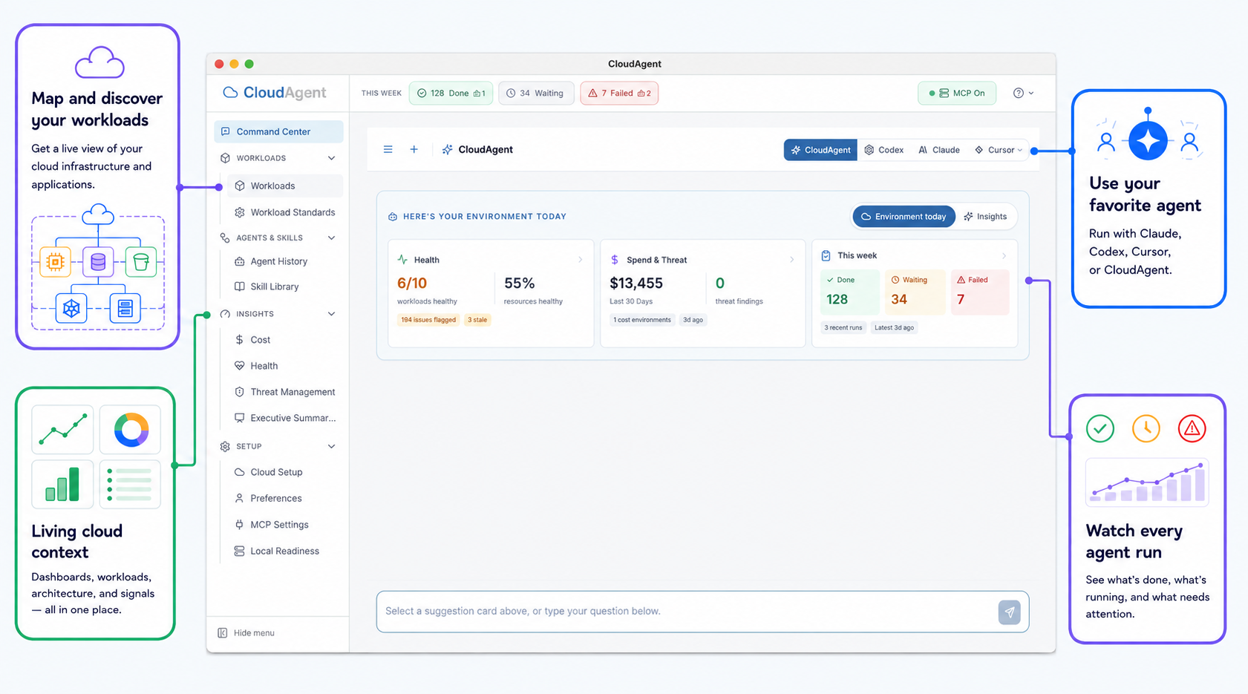The image size is (1248, 694).
Task: Collapse the Agents & Skills section
Action: click(x=331, y=238)
